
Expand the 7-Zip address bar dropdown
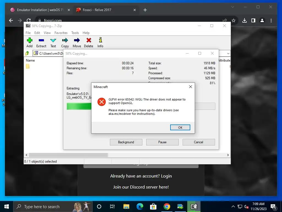(228, 53)
